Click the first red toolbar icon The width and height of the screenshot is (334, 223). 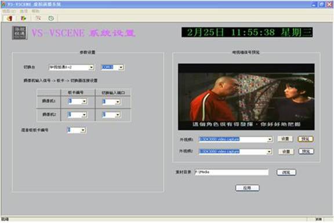pyautogui.click(x=9, y=19)
